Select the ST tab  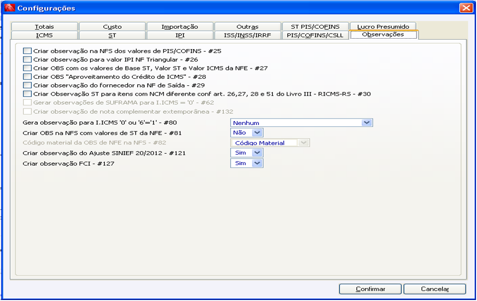[112, 35]
